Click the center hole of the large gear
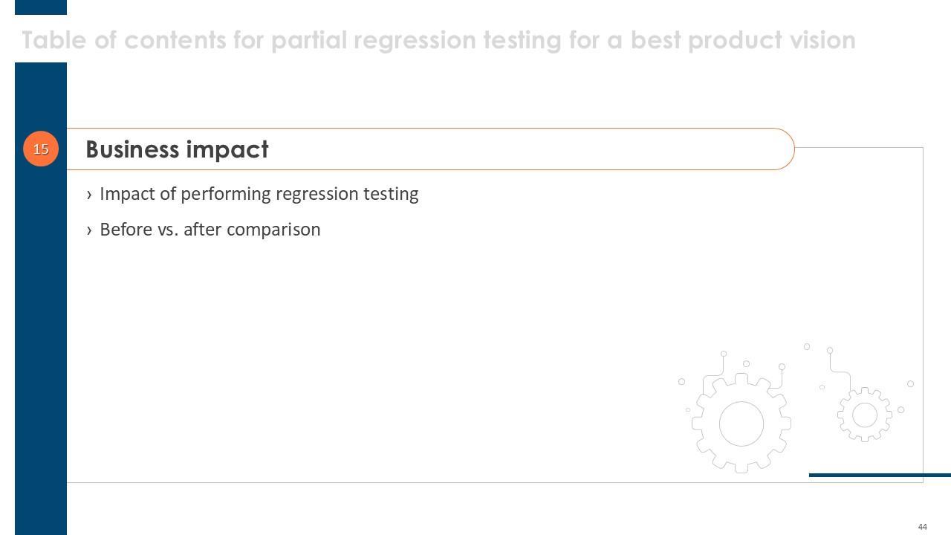 coord(741,424)
